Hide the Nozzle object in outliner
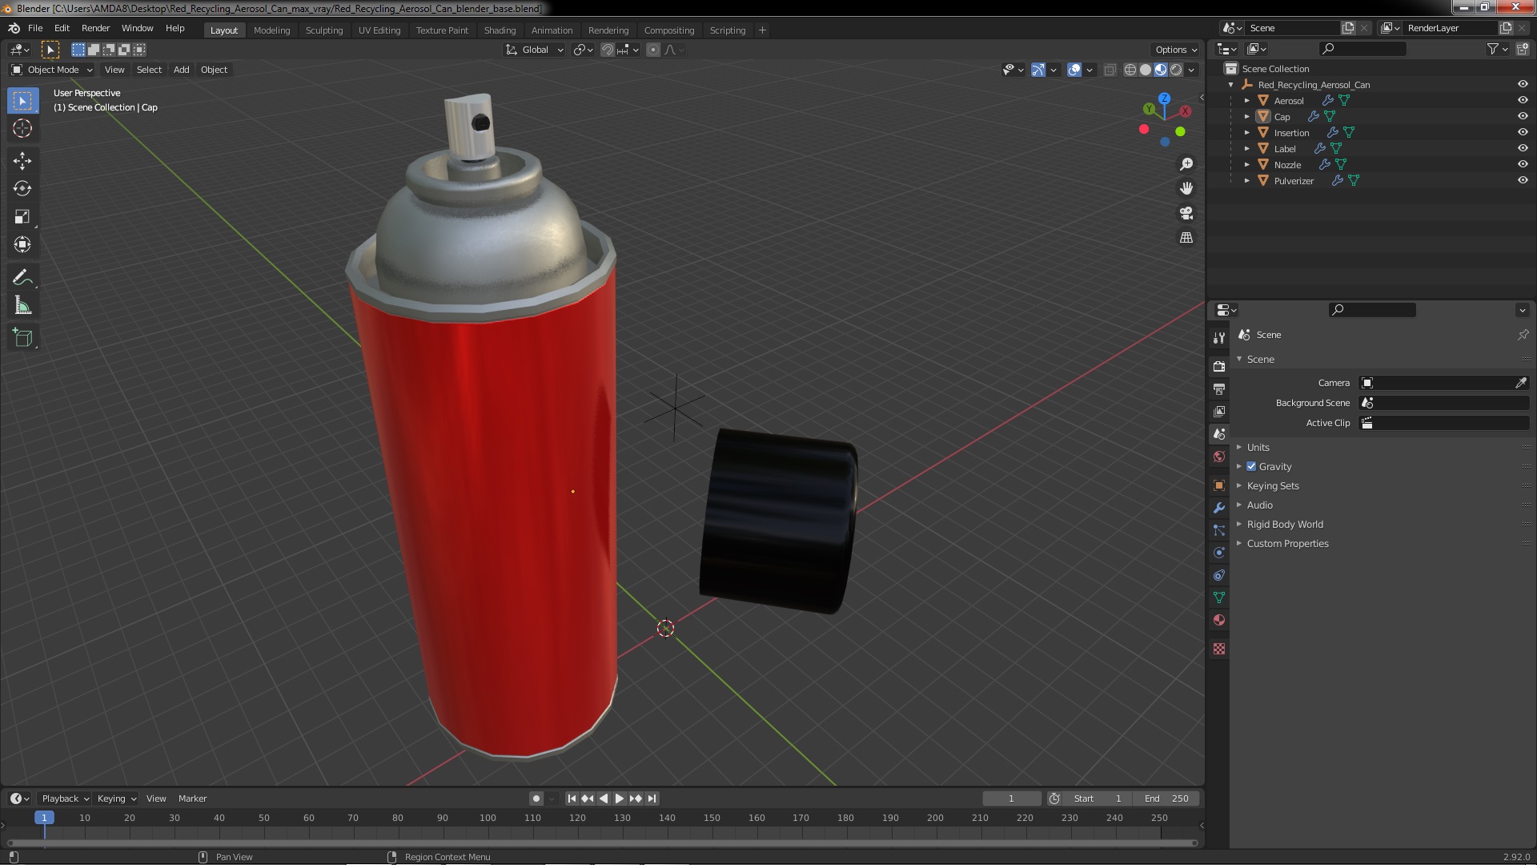Viewport: 1537px width, 865px height. 1523,164
